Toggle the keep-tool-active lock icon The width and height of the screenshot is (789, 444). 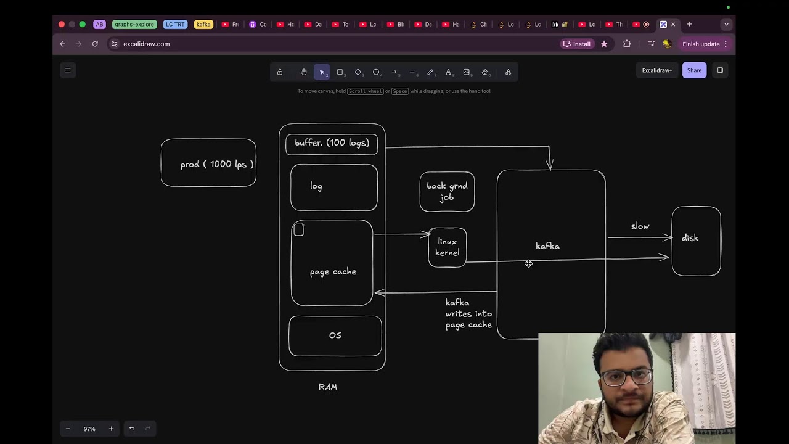280,72
